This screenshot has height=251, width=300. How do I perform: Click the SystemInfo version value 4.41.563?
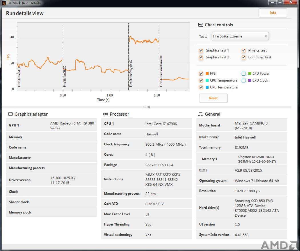click(241, 235)
